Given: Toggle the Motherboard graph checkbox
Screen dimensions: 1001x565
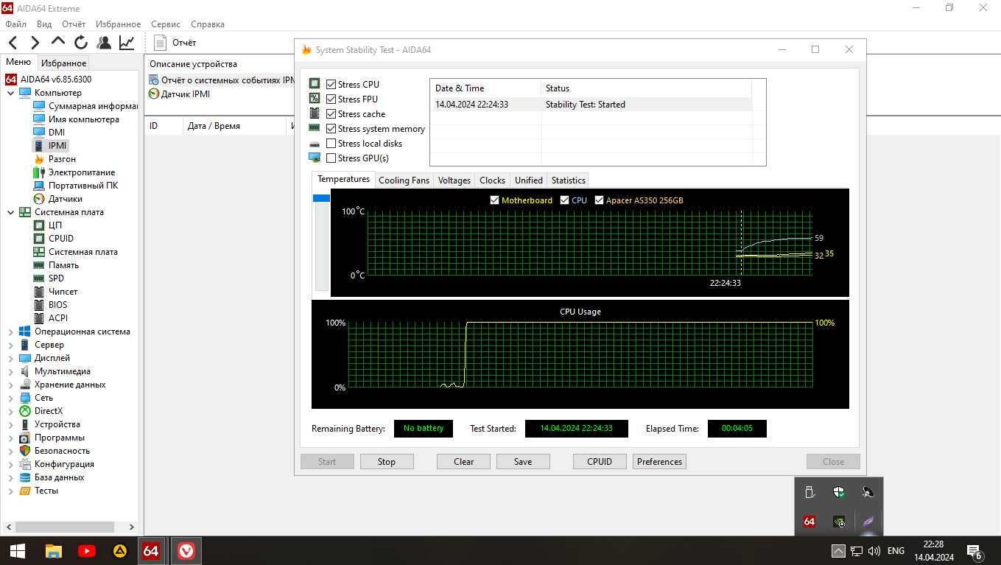Looking at the screenshot, I should (495, 200).
